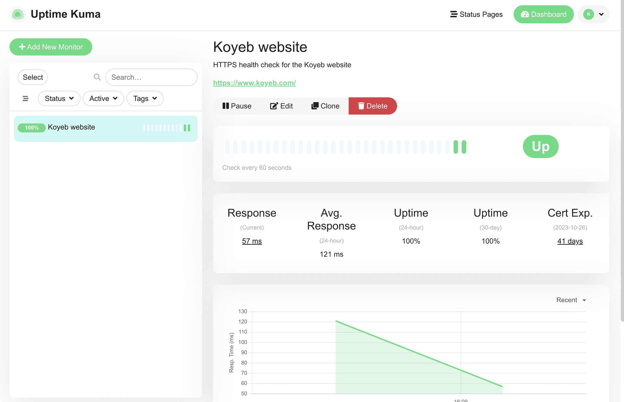Open the Active filter dropdown
Screen dimensions: 624x402
point(103,98)
